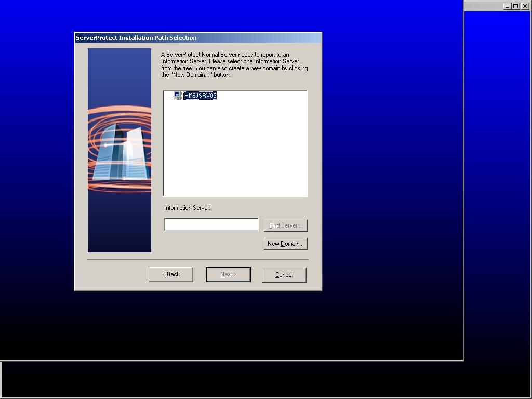Viewport: 532px width, 399px height.
Task: Proceed using the Next button
Action: (228, 274)
